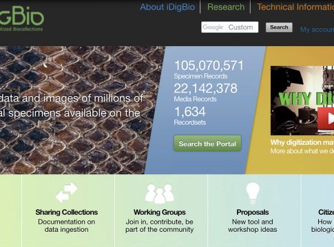The width and height of the screenshot is (334, 247).
Task: Open the Technical Information menu
Action: (x=295, y=7)
